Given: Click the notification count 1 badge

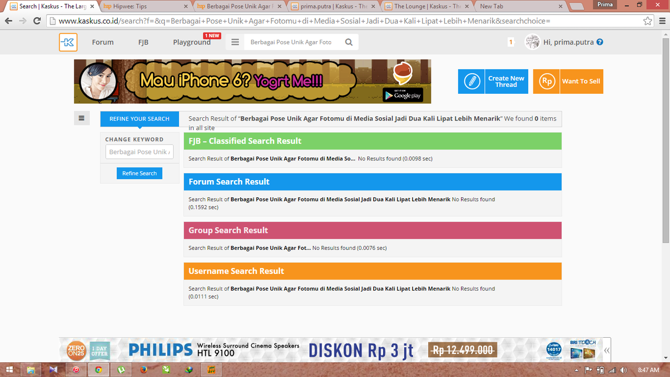Looking at the screenshot, I should tap(510, 42).
